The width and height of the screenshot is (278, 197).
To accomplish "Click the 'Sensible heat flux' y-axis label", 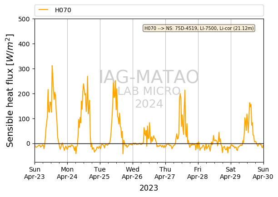I will pos(10,90).
